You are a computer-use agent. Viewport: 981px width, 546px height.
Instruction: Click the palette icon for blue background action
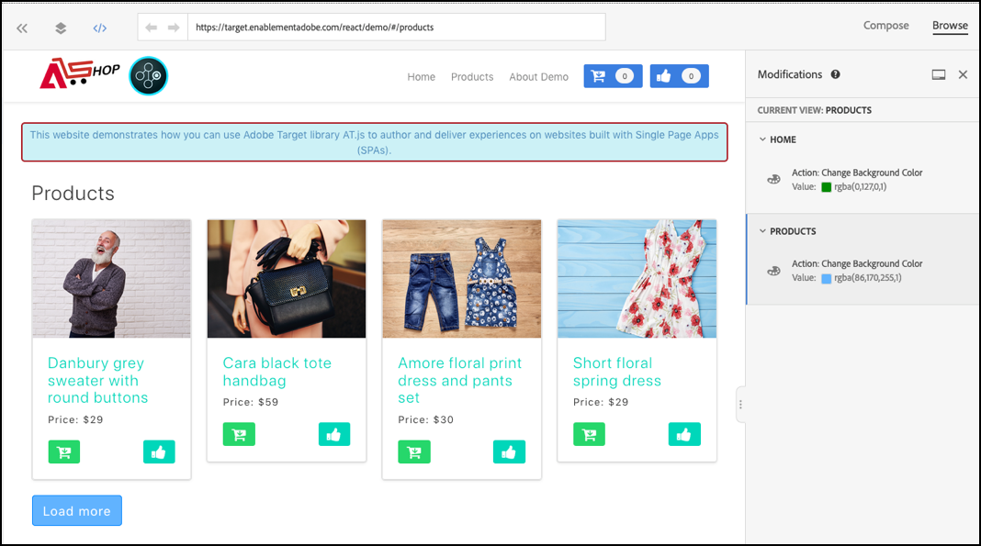click(774, 271)
